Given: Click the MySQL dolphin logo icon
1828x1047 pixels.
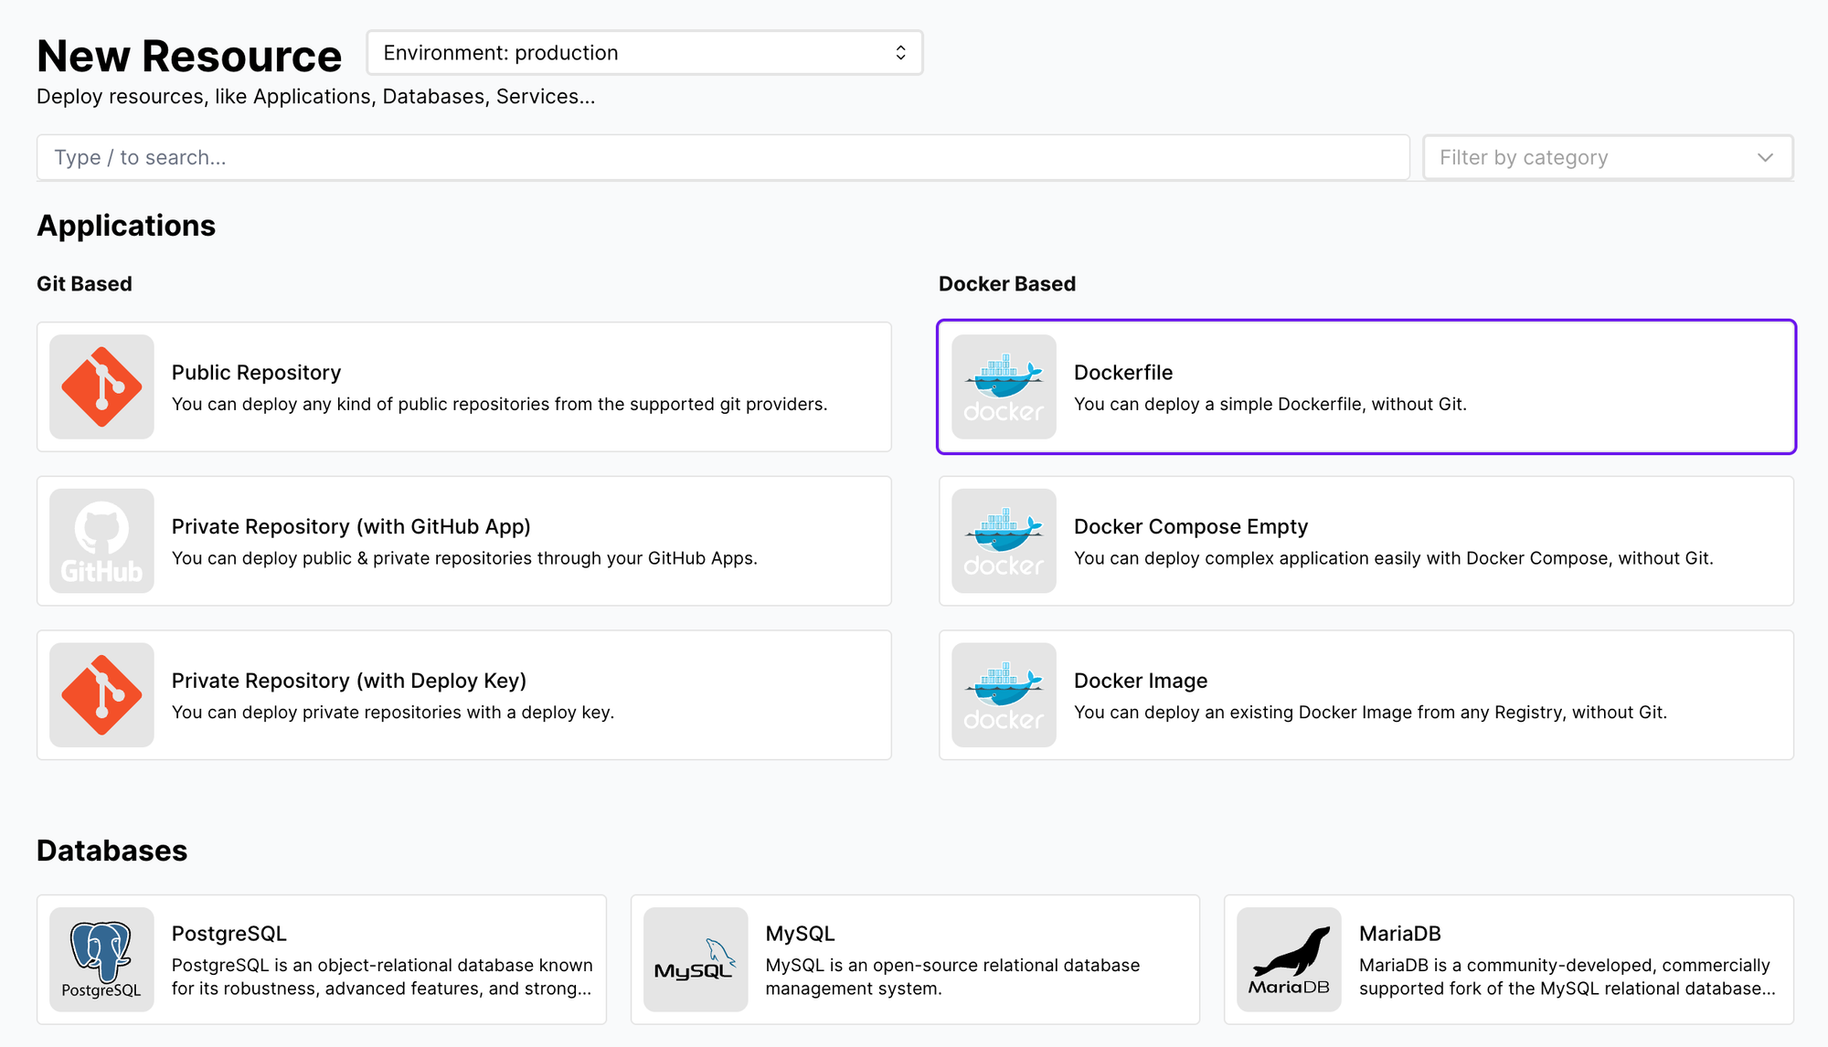Looking at the screenshot, I should 696,959.
